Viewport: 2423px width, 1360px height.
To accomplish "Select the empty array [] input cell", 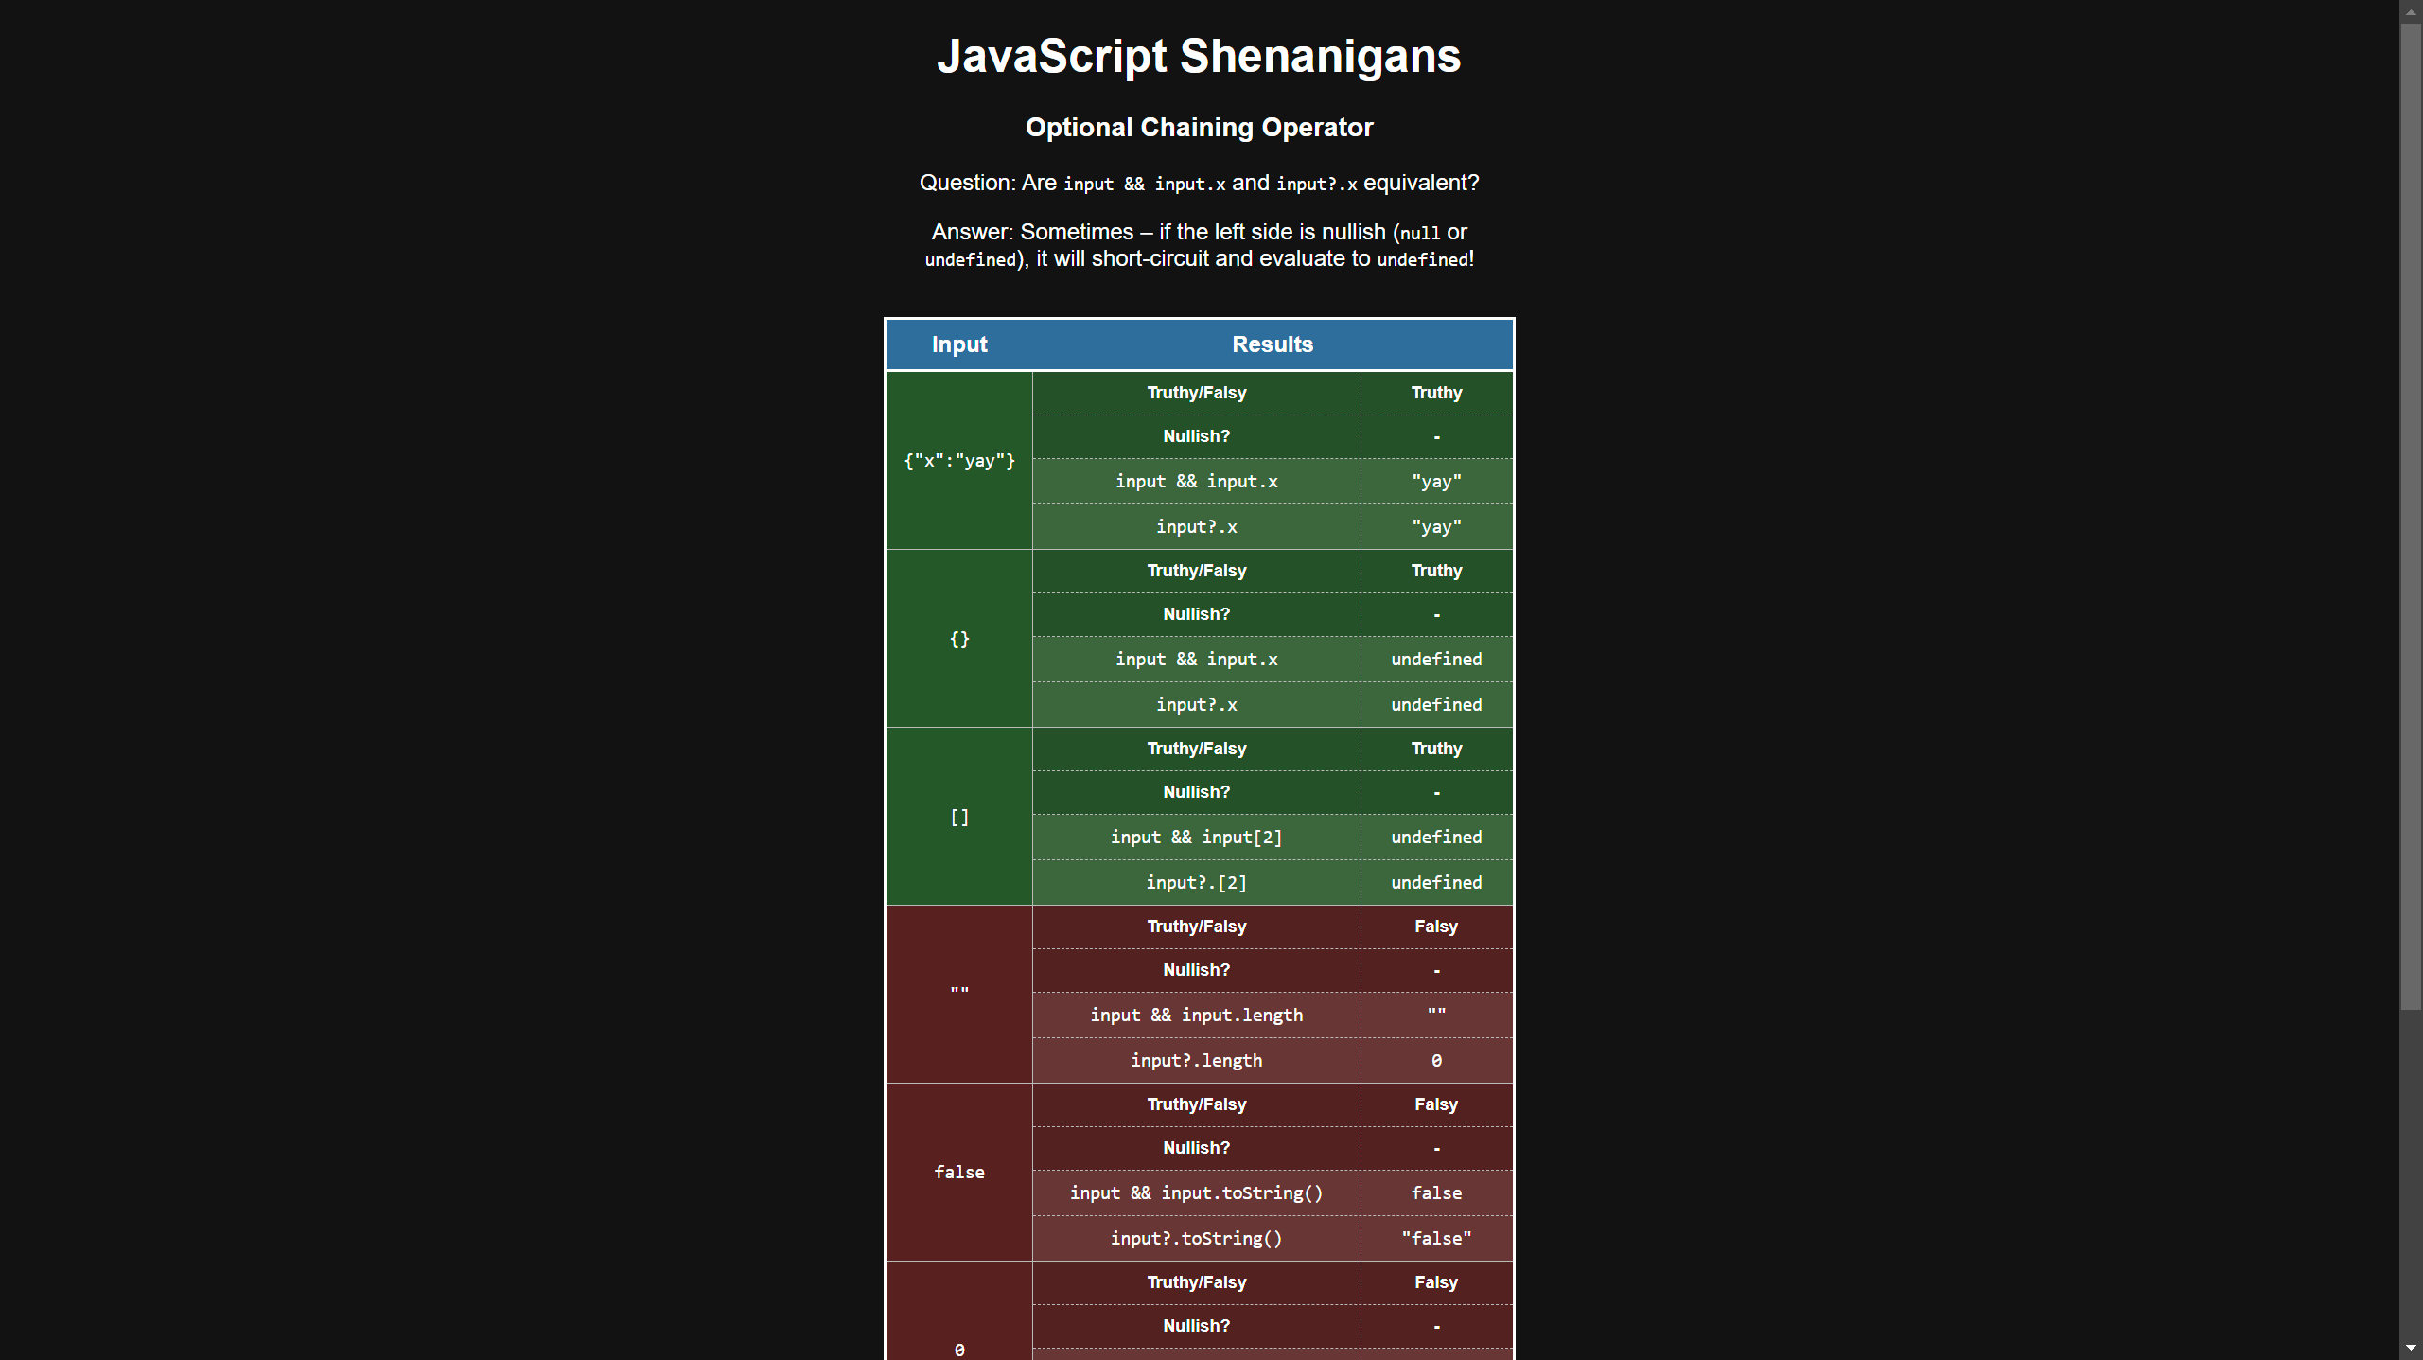I will [x=959, y=816].
